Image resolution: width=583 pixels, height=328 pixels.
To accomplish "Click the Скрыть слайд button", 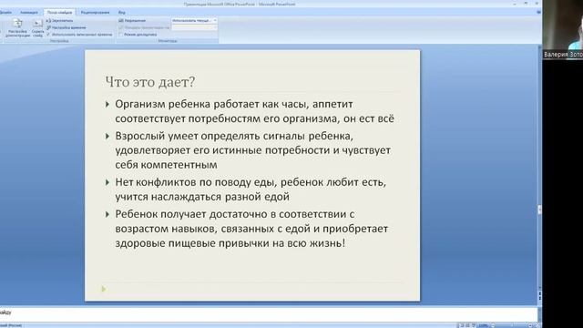I will tap(37, 28).
